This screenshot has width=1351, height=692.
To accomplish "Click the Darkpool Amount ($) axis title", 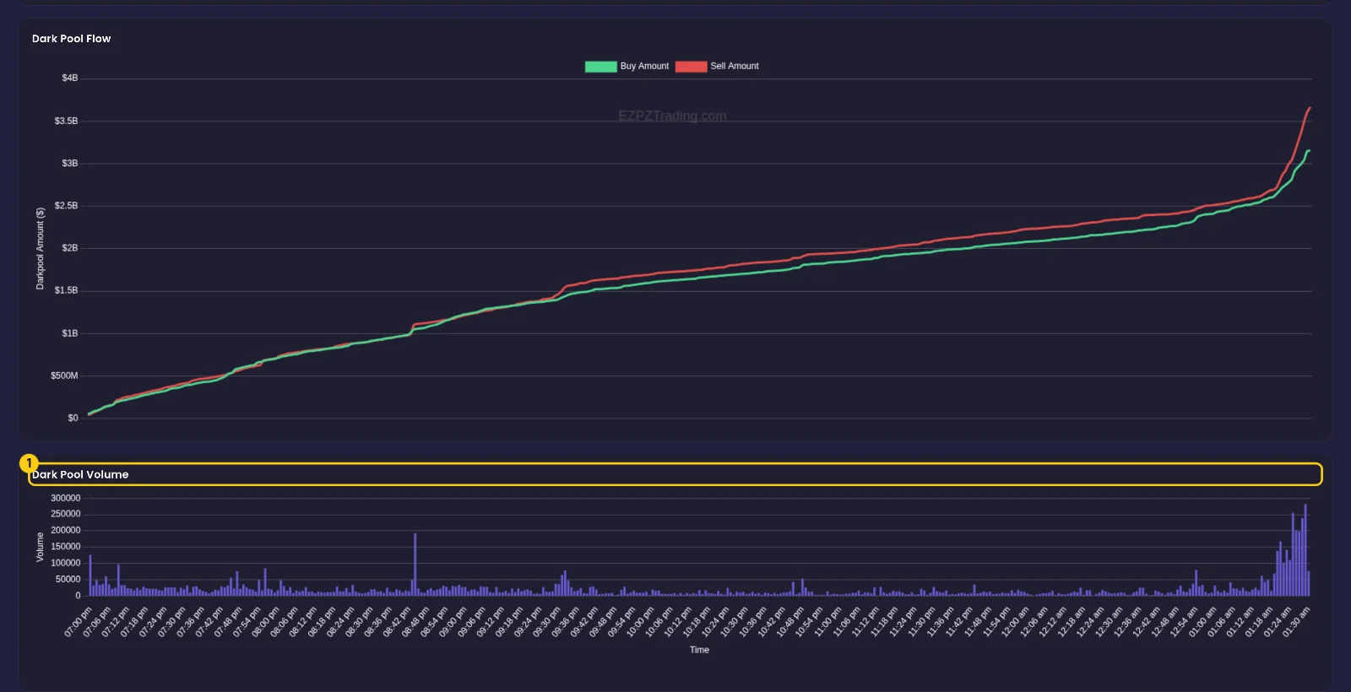I will [x=40, y=248].
